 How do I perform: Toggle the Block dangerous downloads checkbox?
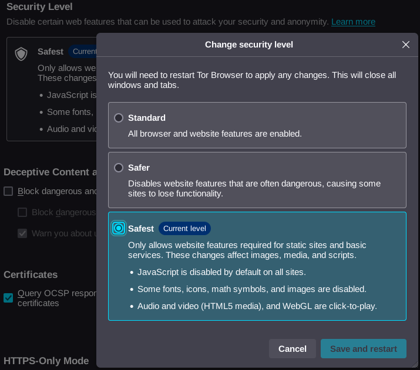pyautogui.click(x=22, y=212)
